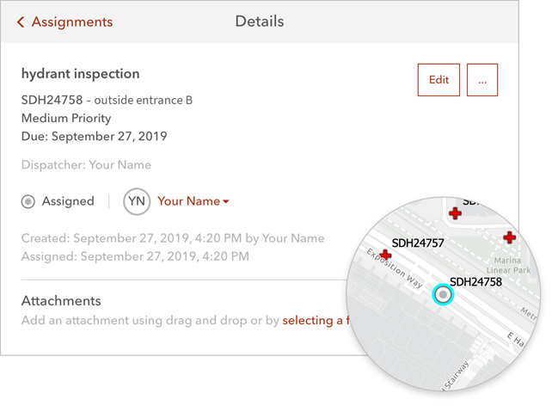
Task: Click the caret arrow after Your Name
Action: (x=226, y=202)
